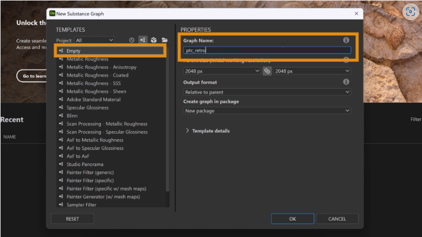Click the NAME column header in Recent
This screenshot has width=422, height=237.
click(x=10, y=136)
